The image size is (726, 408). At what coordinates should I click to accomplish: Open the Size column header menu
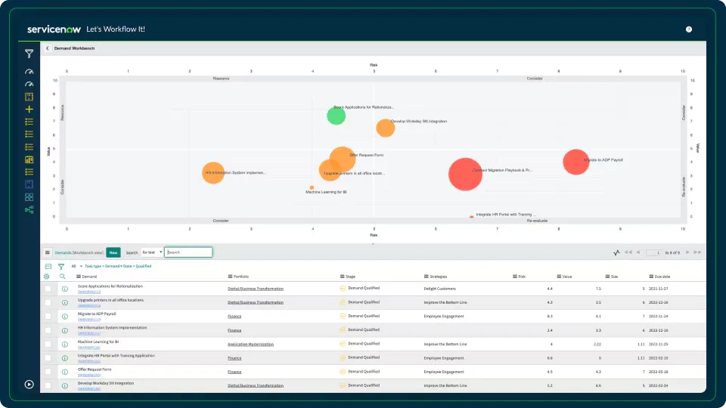click(607, 277)
